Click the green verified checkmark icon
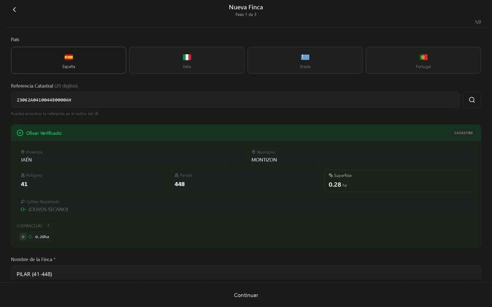This screenshot has width=492, height=307. 20,133
